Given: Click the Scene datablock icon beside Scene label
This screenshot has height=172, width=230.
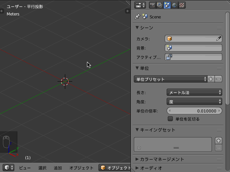Looking at the screenshot, I should pyautogui.click(x=145, y=17).
